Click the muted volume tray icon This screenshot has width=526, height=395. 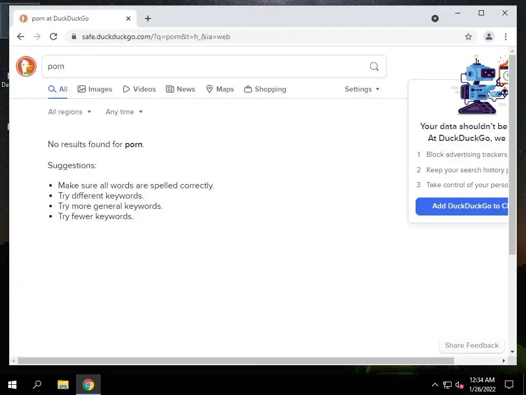[459, 385]
